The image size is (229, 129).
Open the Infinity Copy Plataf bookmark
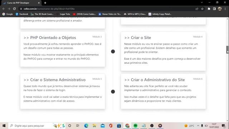pos(160,14)
